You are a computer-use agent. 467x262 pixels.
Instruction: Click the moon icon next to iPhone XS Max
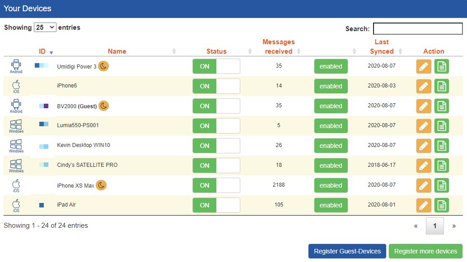point(102,185)
